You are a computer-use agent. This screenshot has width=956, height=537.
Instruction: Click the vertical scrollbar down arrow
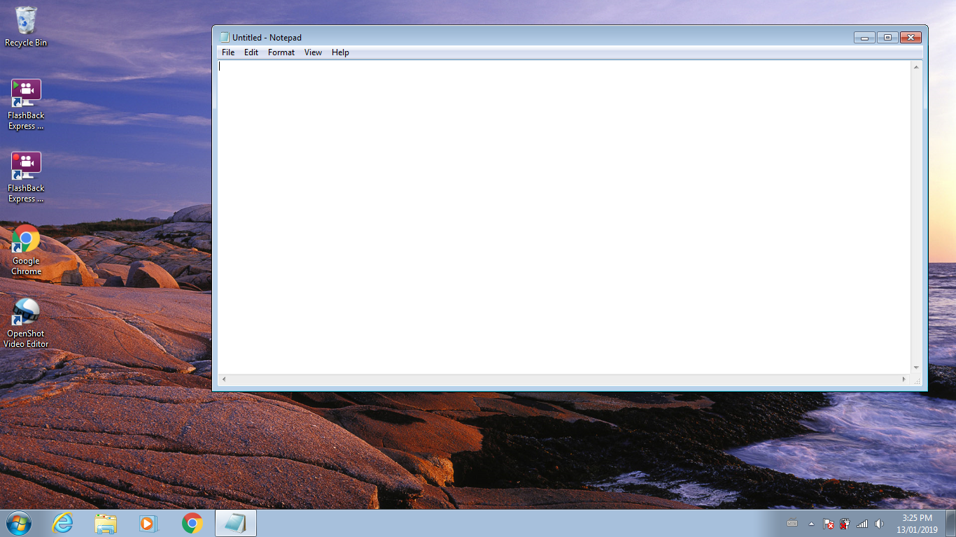pyautogui.click(x=915, y=366)
